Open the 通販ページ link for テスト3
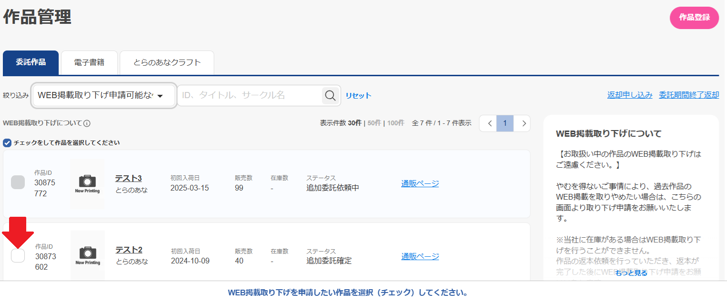The image size is (727, 303). [x=419, y=182]
